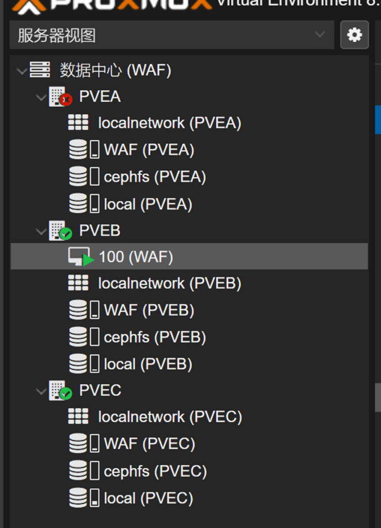Click the Proxmox logo in header
This screenshot has width=381, height=528.
tap(112, 6)
